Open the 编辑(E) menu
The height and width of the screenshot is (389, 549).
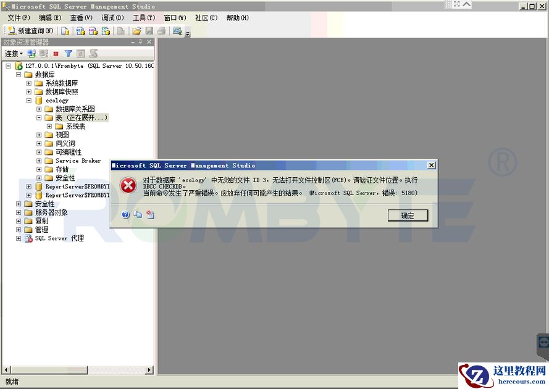coord(50,18)
